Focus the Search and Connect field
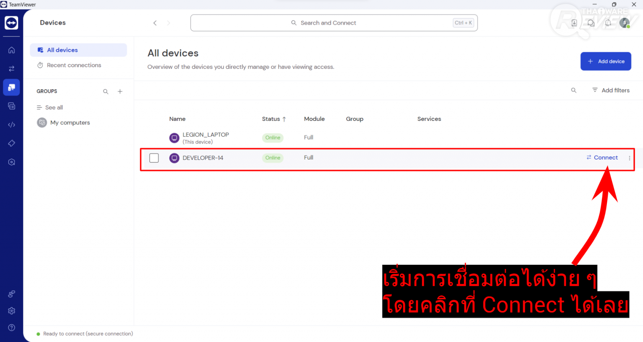This screenshot has width=643, height=342. 334,23
